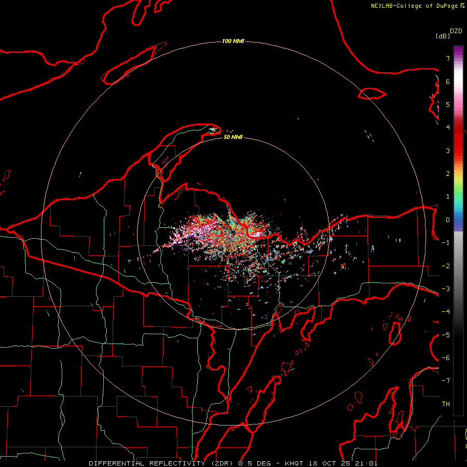Click the 100 NMI range ring label

[233, 41]
